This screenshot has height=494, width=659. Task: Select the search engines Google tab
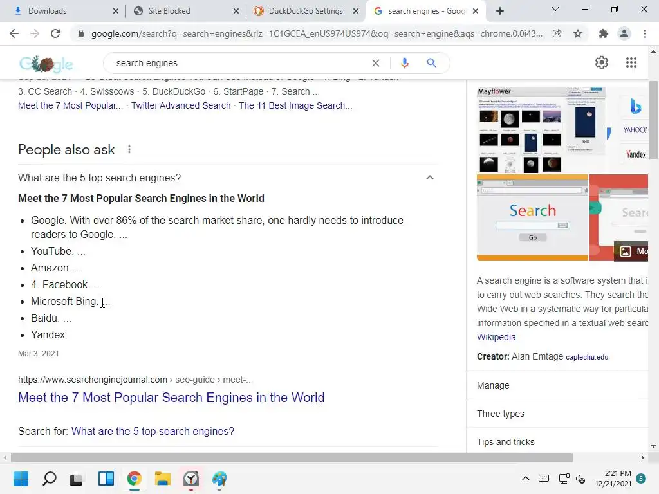point(426,11)
